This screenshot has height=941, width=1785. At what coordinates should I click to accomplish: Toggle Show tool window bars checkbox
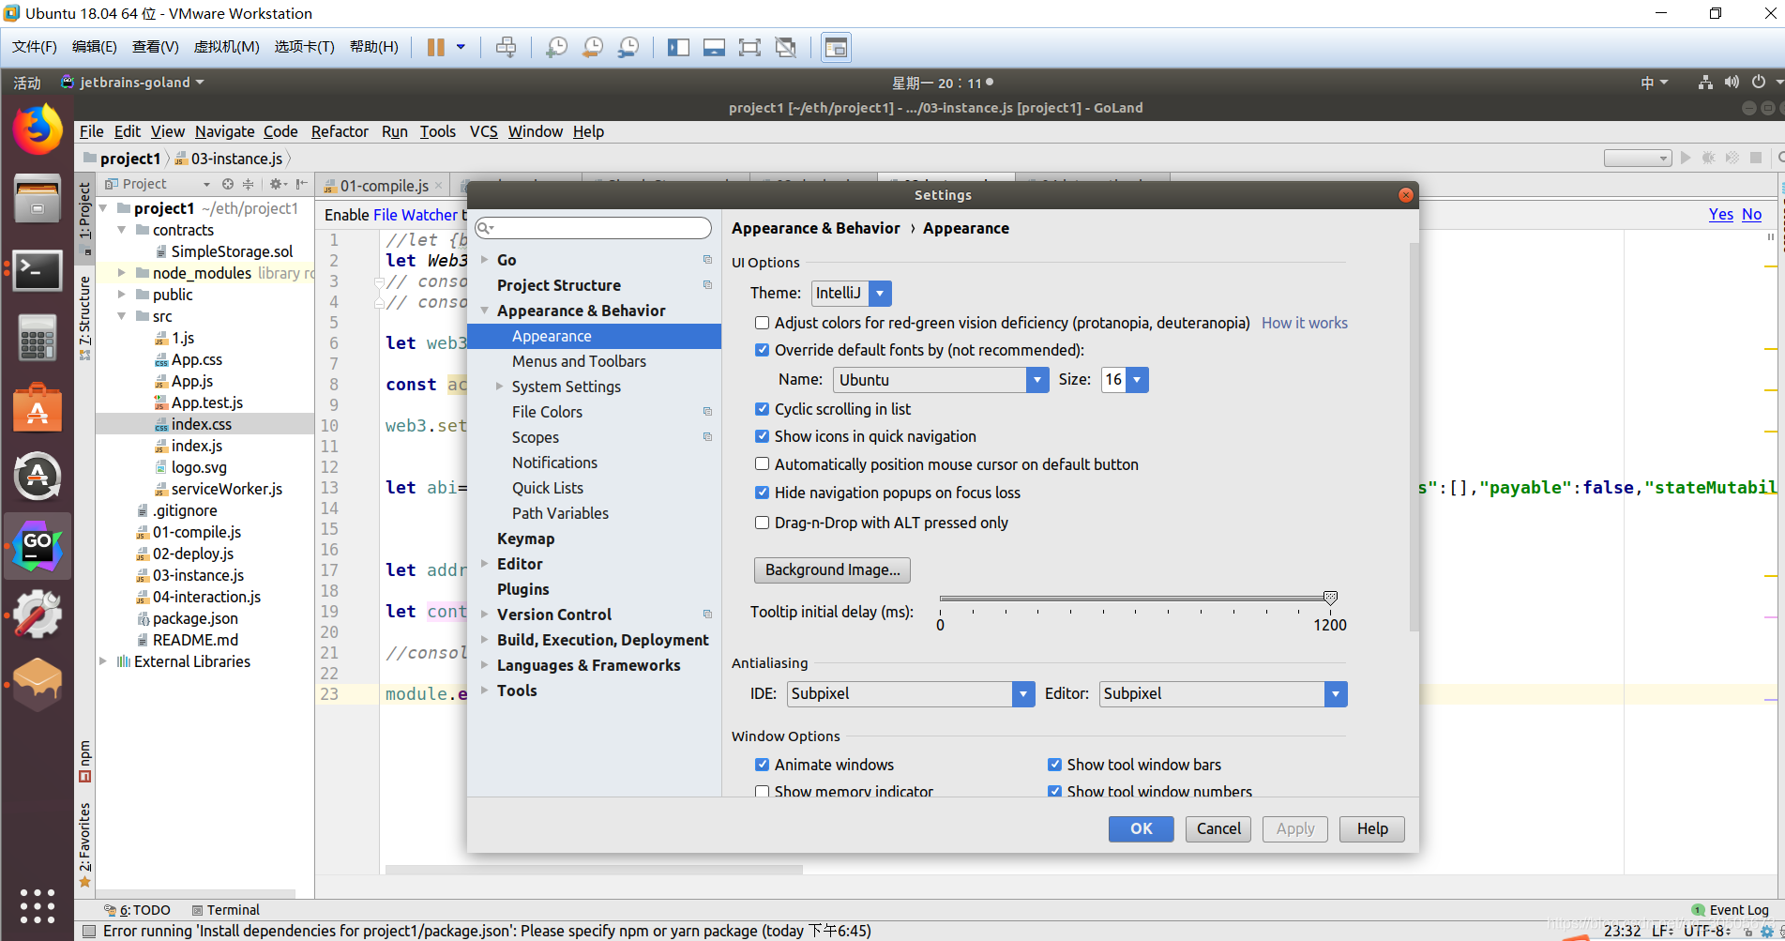(1055, 765)
